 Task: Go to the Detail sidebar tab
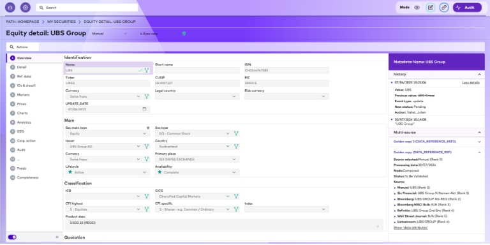tap(34, 67)
